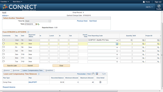The height and width of the screenshot is (92, 163).
Task: Click help icon next to date range
Action: coord(28,32)
